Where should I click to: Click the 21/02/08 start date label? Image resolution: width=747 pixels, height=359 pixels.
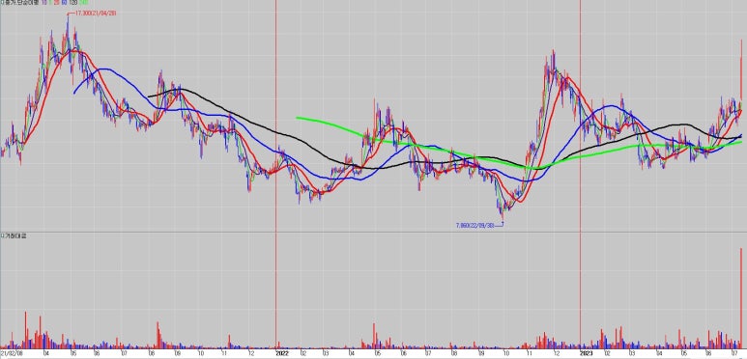11,354
